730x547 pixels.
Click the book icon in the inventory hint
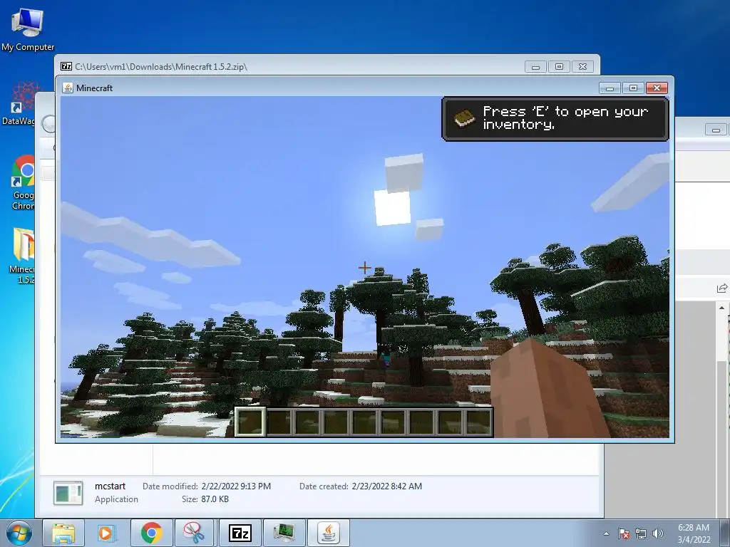click(x=464, y=119)
